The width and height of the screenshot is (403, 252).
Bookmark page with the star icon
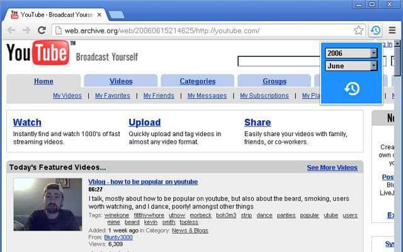point(358,31)
